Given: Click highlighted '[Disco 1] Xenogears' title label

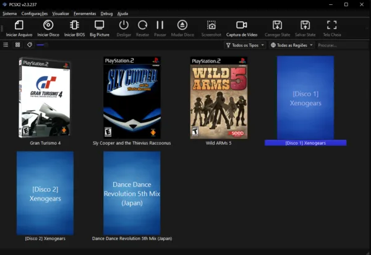Looking at the screenshot, I should 305,143.
